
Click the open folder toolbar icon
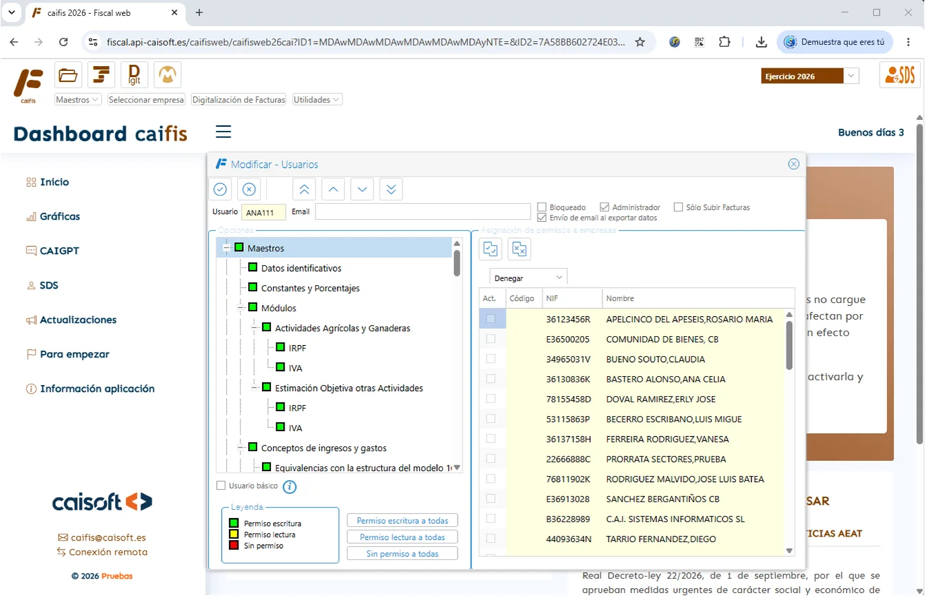(x=68, y=75)
